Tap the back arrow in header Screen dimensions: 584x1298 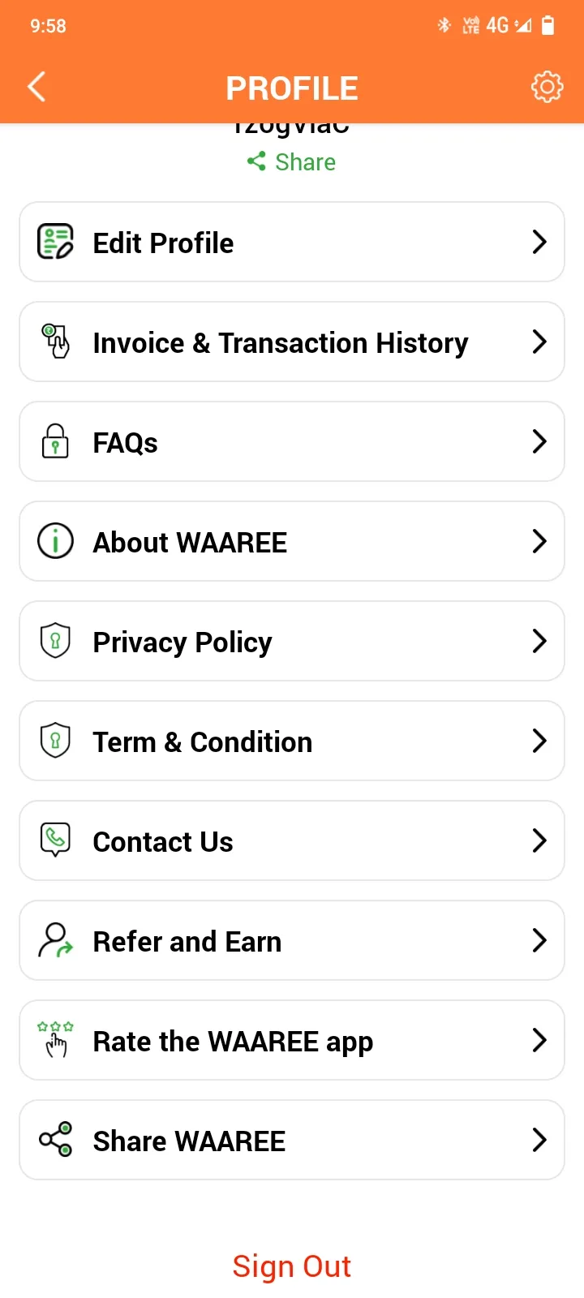(x=36, y=87)
